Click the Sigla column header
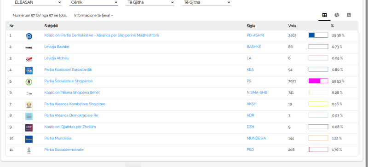This screenshot has width=368, height=167. [251, 26]
